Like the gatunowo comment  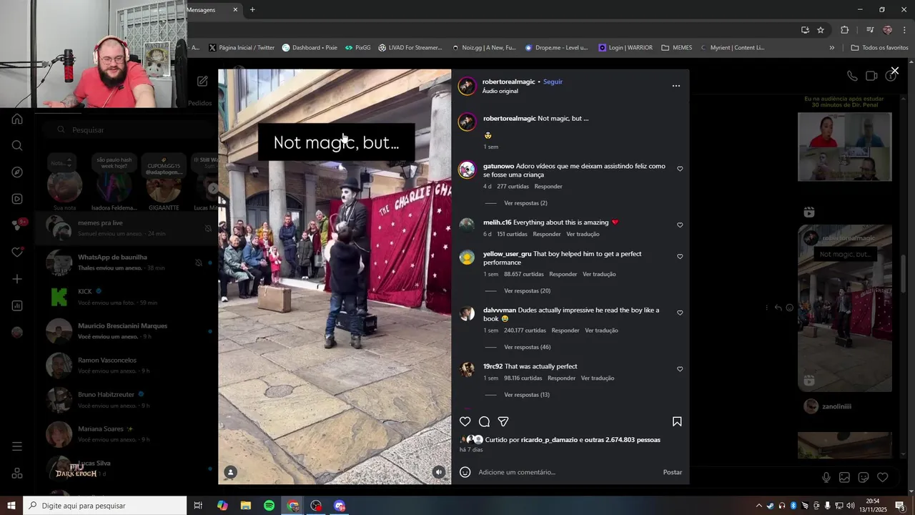click(x=680, y=169)
